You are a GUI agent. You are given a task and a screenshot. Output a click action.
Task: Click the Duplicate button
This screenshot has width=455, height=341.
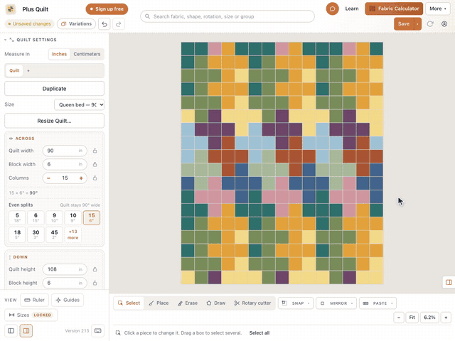[54, 89]
